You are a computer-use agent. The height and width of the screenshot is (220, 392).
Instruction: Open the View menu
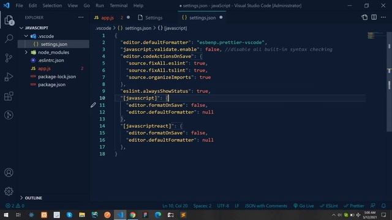pos(72,5)
